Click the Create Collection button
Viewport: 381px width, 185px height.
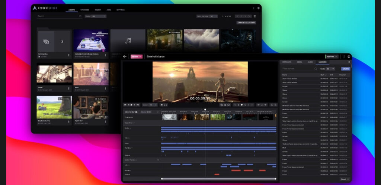[246, 23]
